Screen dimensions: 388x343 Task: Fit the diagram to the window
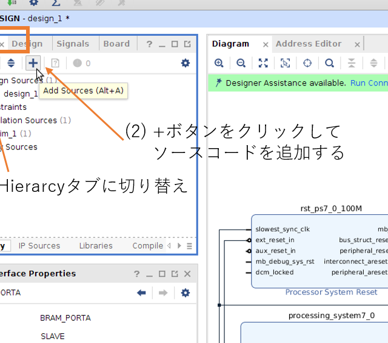263,63
